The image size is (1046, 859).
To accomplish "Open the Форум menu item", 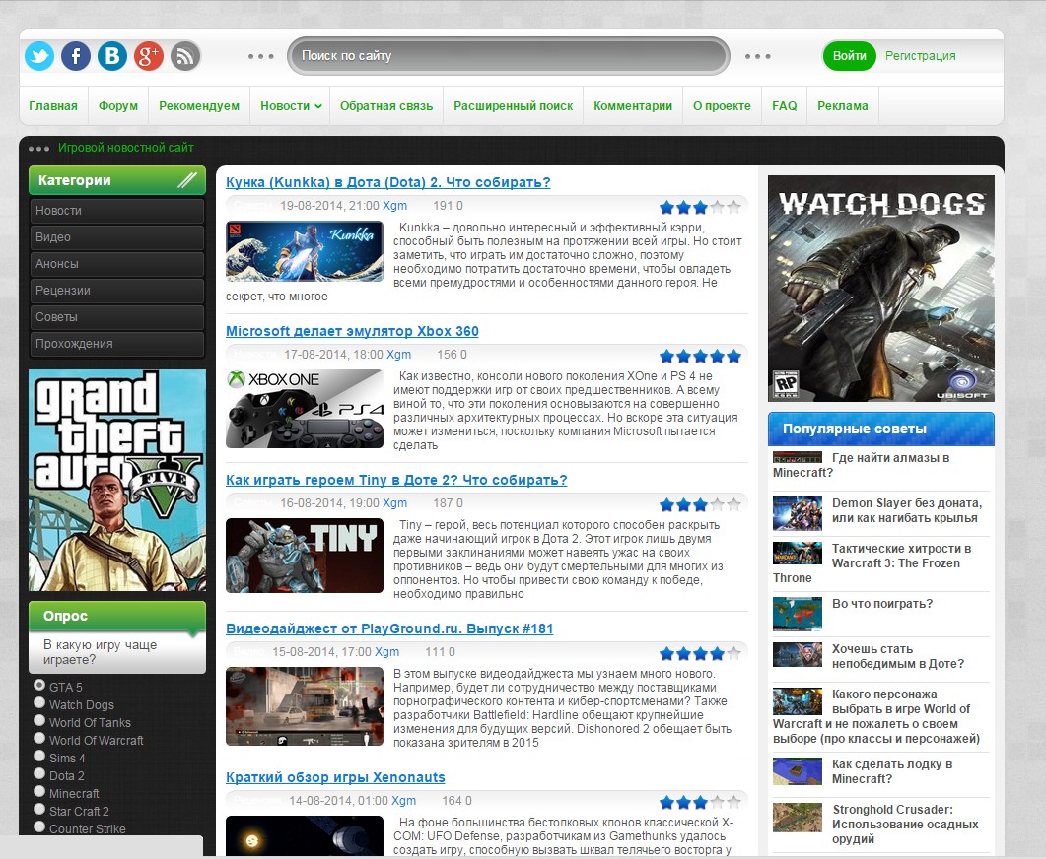I will click(x=118, y=106).
